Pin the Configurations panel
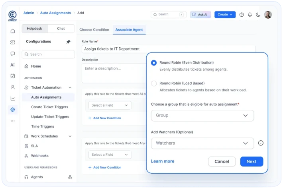The width and height of the screenshot is (283, 188). tap(69, 42)
